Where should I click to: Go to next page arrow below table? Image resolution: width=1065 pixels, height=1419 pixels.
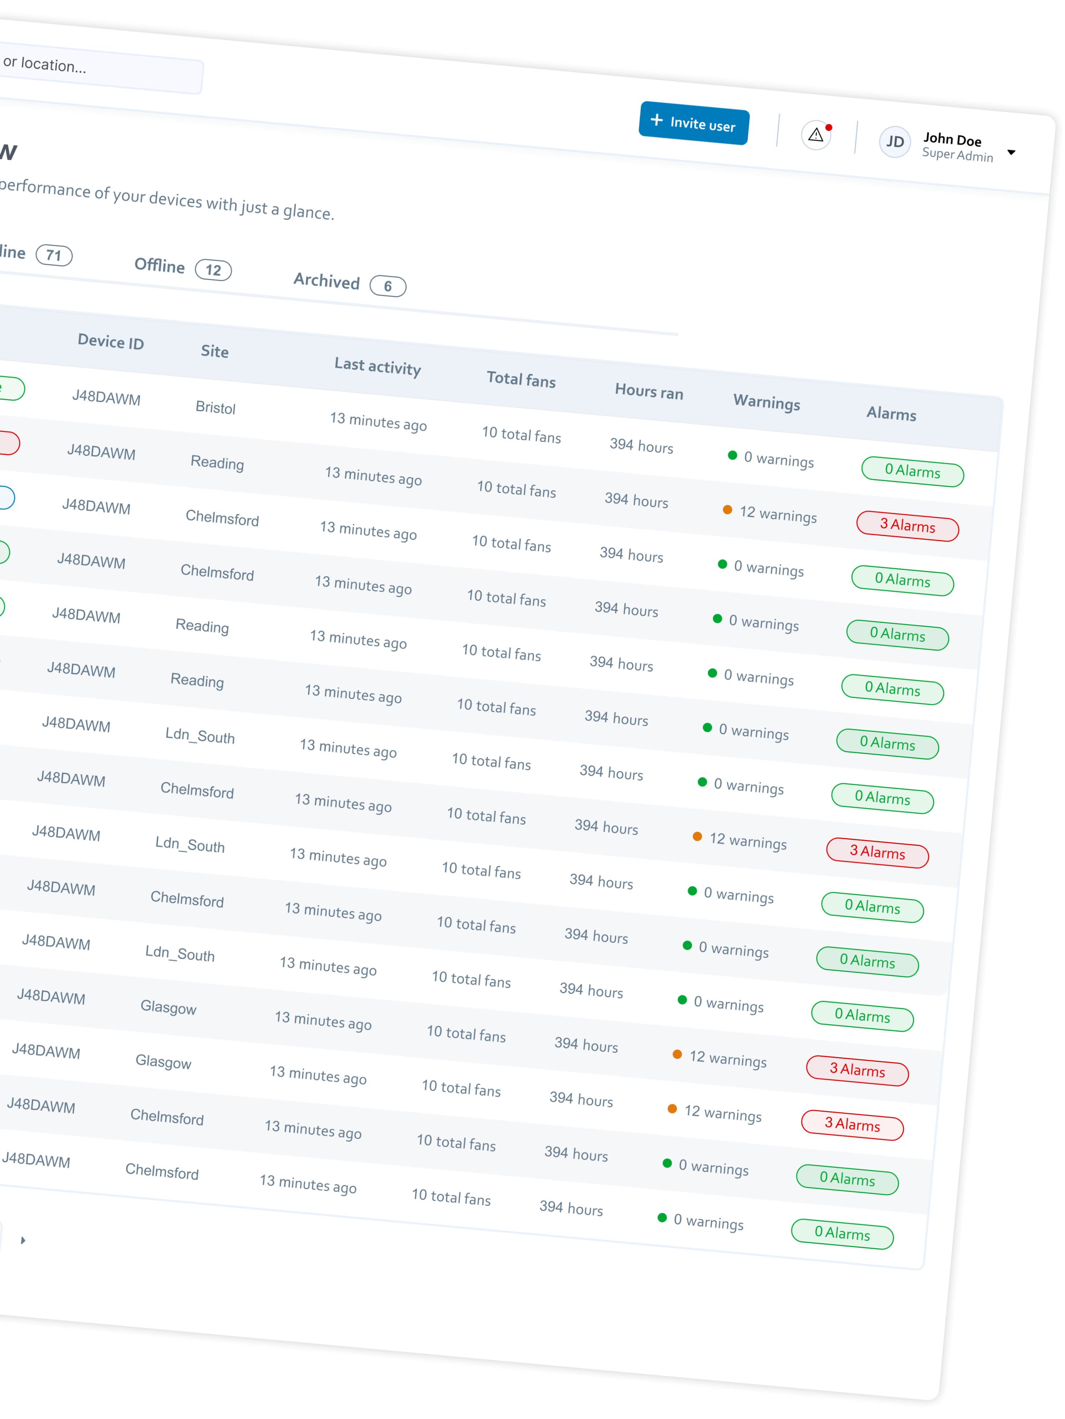[x=23, y=1240]
